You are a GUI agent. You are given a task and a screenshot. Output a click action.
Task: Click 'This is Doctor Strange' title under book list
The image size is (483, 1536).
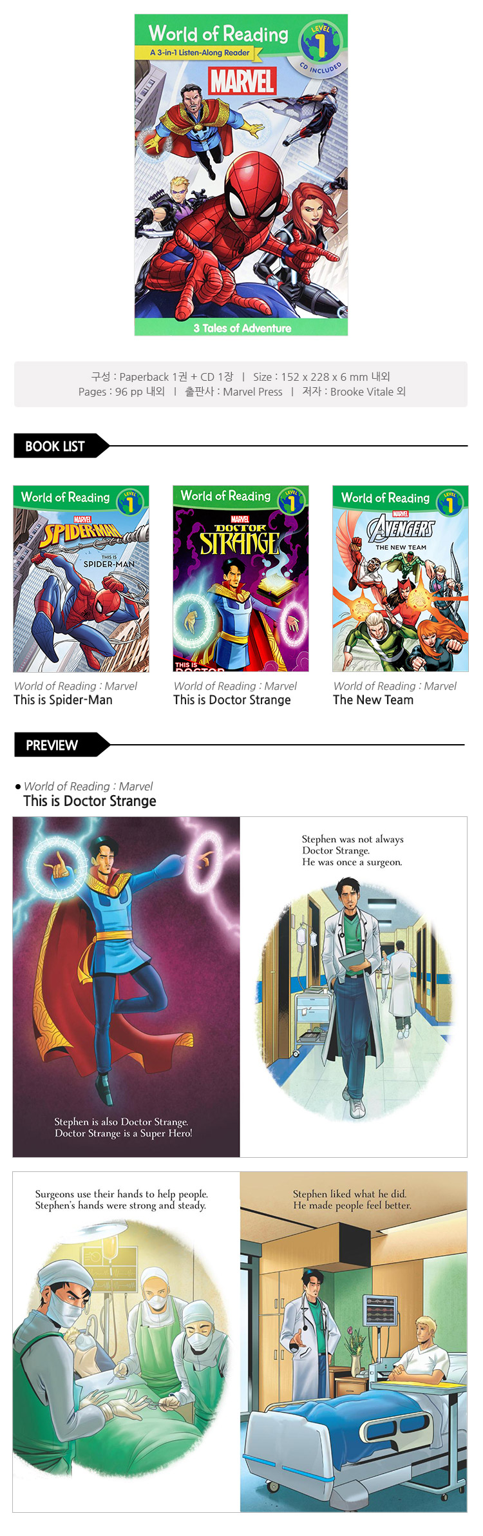point(232,700)
